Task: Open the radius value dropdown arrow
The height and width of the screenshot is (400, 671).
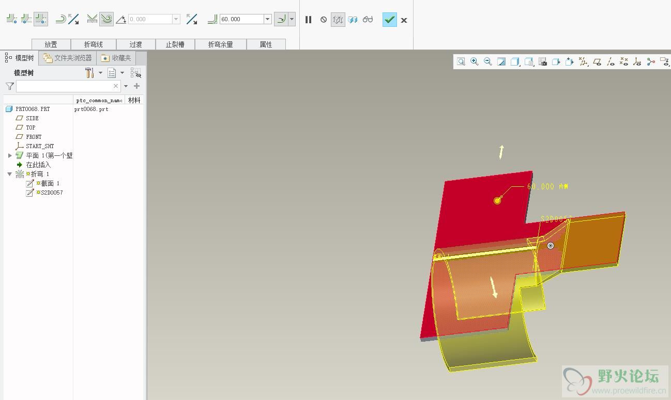Action: point(268,19)
